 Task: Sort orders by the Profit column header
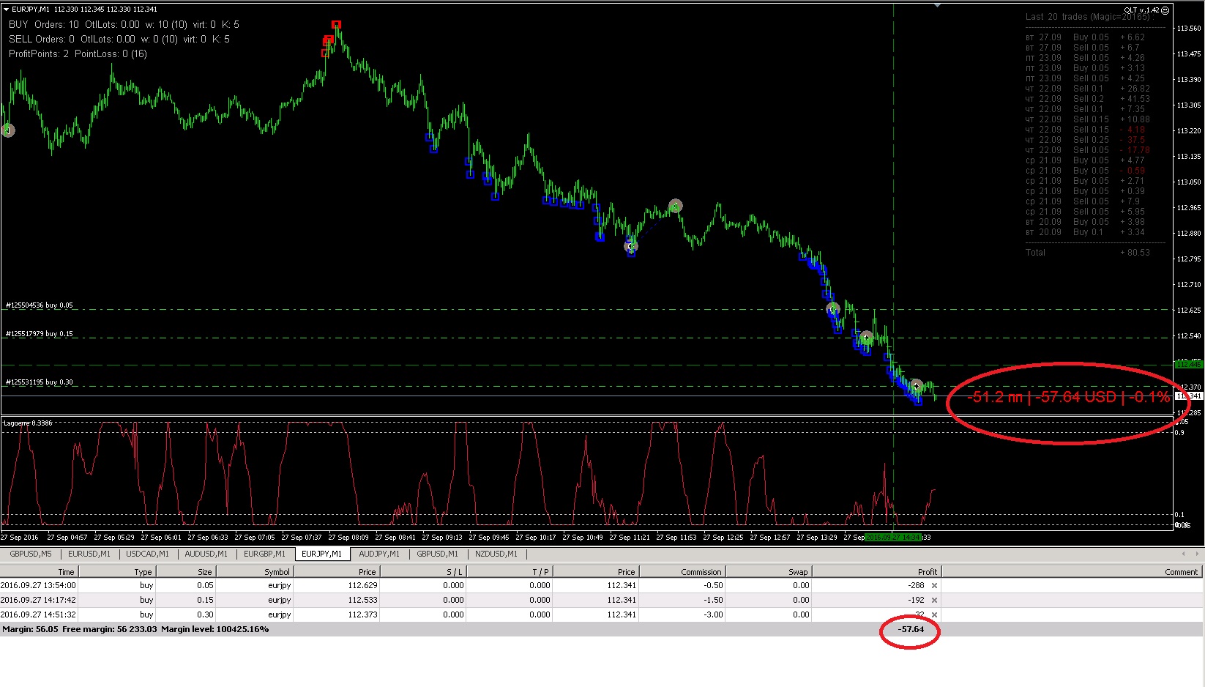coord(876,572)
